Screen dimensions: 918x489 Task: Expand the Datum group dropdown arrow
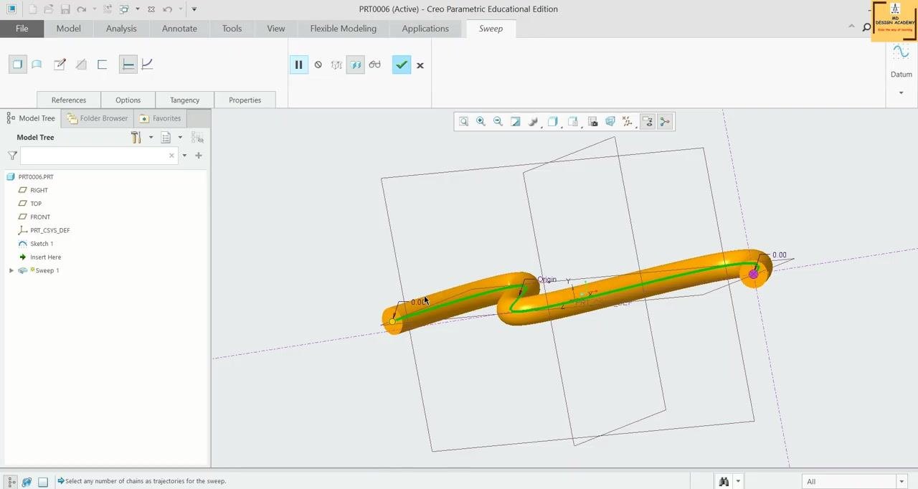[901, 92]
